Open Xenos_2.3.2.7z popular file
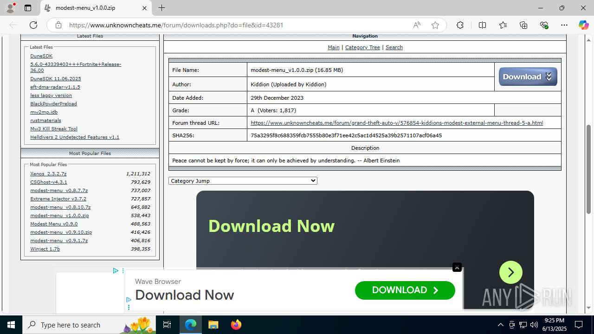This screenshot has height=334, width=594. (x=48, y=174)
